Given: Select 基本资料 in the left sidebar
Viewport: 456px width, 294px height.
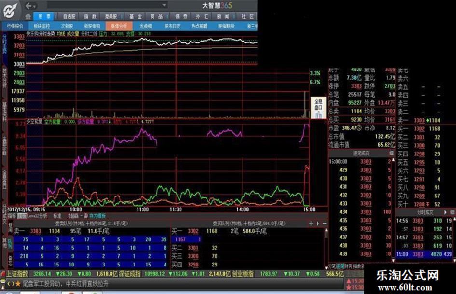Looking at the screenshot, I should coord(5,112).
